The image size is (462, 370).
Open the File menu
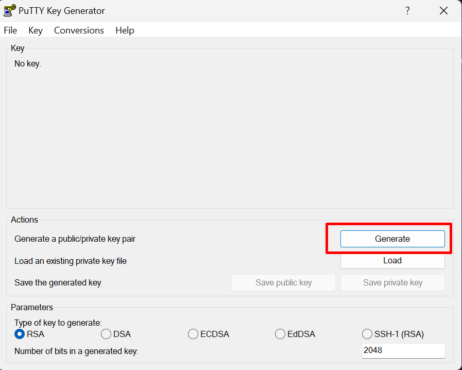[x=10, y=30]
